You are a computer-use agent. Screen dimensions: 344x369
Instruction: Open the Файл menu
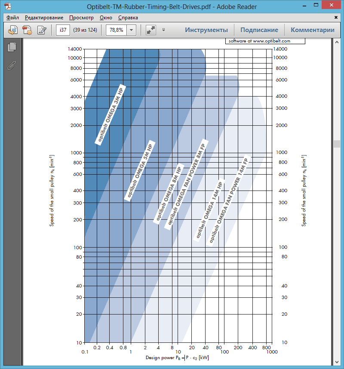tap(13, 18)
